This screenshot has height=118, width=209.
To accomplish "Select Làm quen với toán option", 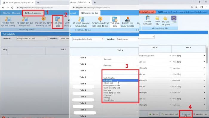I will (x=120, y=85).
